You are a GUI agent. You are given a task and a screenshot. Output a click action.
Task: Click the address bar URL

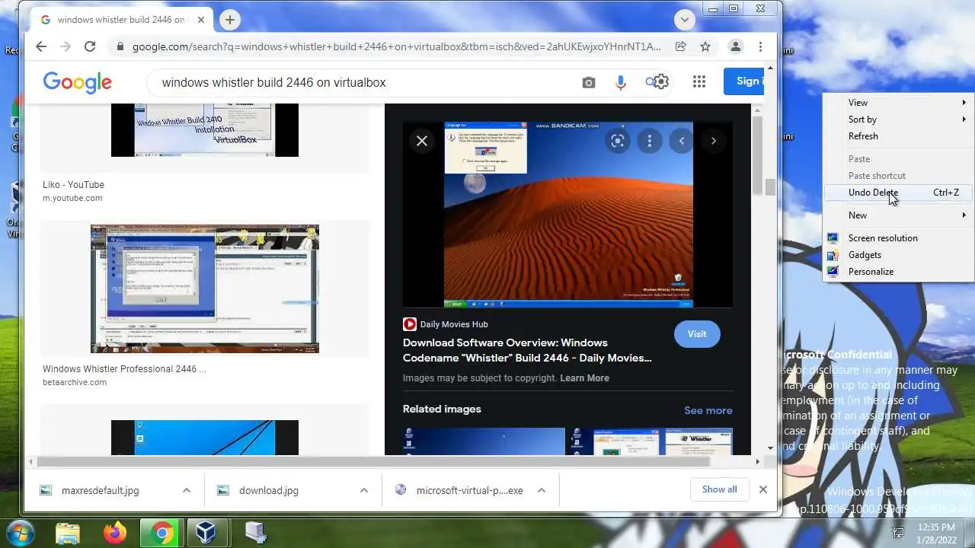click(396, 46)
